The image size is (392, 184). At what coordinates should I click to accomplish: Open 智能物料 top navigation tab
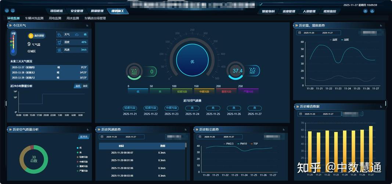tap(268, 11)
